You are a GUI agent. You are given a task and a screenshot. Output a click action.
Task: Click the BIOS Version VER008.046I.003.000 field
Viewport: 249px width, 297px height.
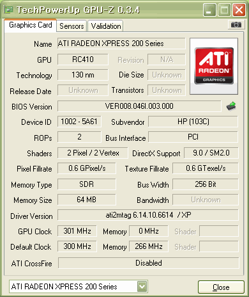139,106
